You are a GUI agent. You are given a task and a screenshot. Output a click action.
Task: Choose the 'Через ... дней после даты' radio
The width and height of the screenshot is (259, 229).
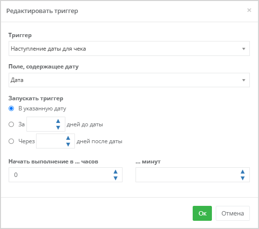click(11, 141)
